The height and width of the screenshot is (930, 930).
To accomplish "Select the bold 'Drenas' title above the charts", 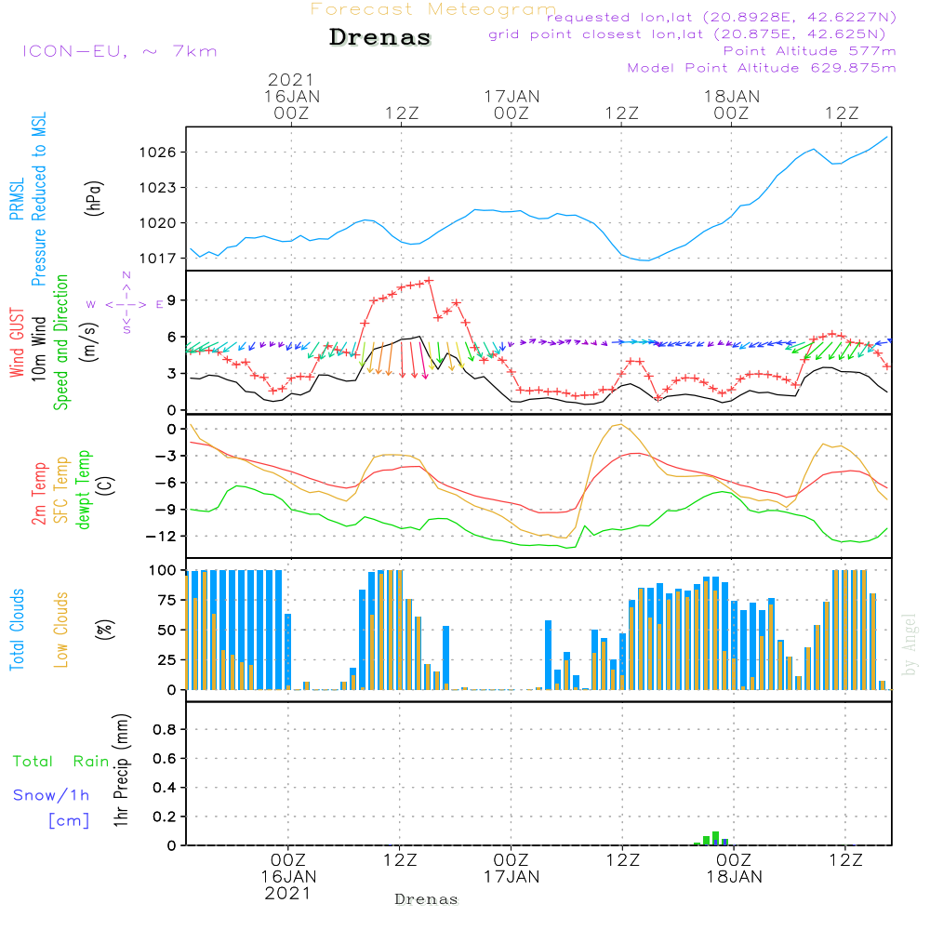I will [380, 37].
